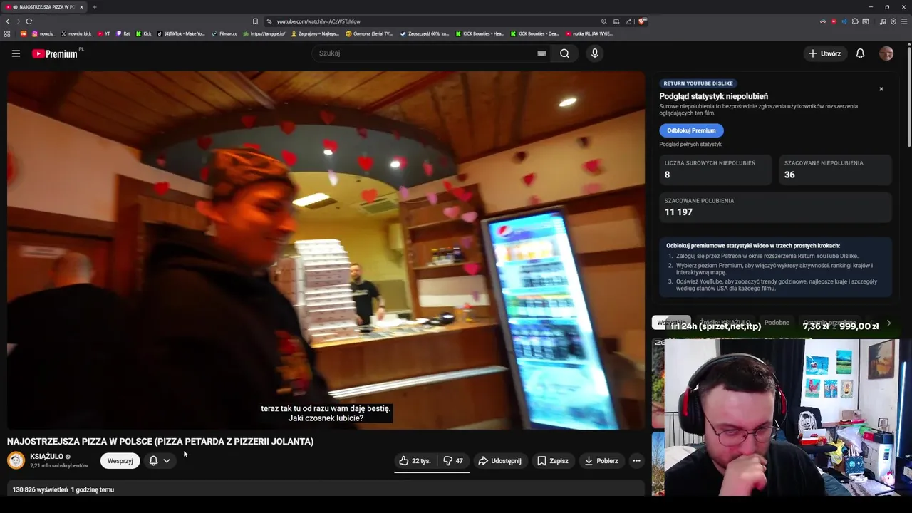Click the Wesprzyj support button

click(120, 461)
